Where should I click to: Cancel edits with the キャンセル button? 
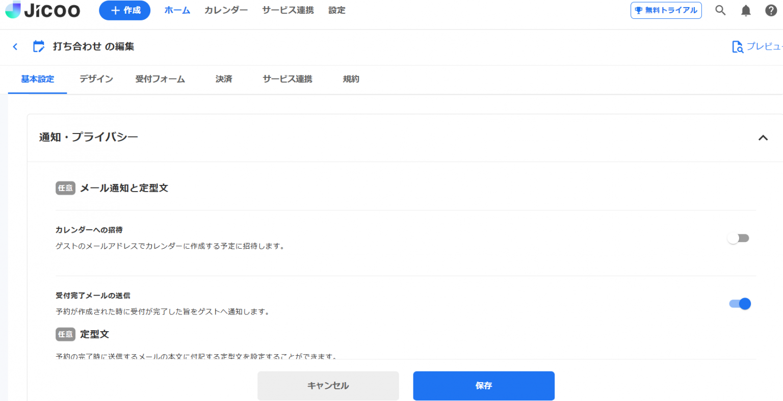pos(328,386)
